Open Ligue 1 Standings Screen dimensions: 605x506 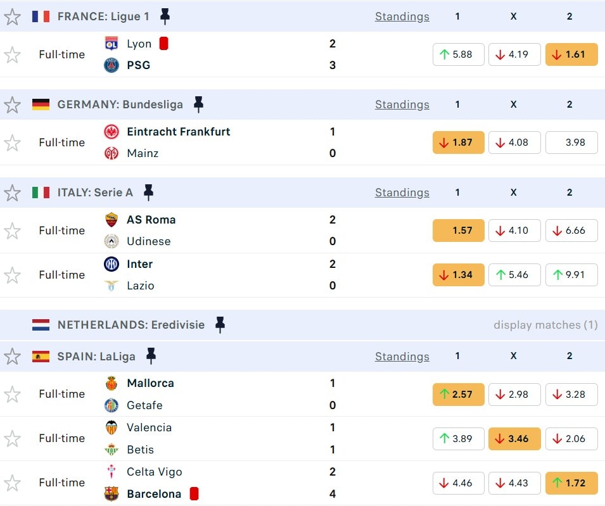(x=402, y=16)
